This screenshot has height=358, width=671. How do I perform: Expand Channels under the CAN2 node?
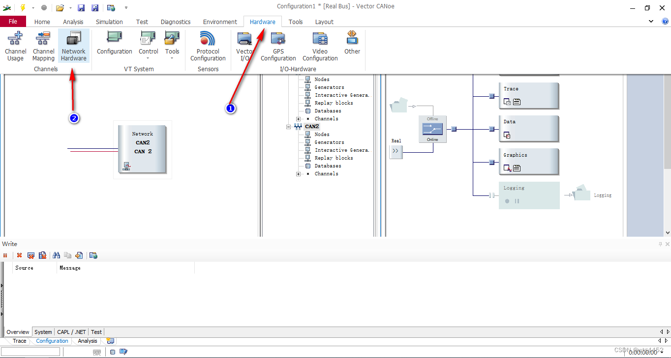click(x=298, y=174)
